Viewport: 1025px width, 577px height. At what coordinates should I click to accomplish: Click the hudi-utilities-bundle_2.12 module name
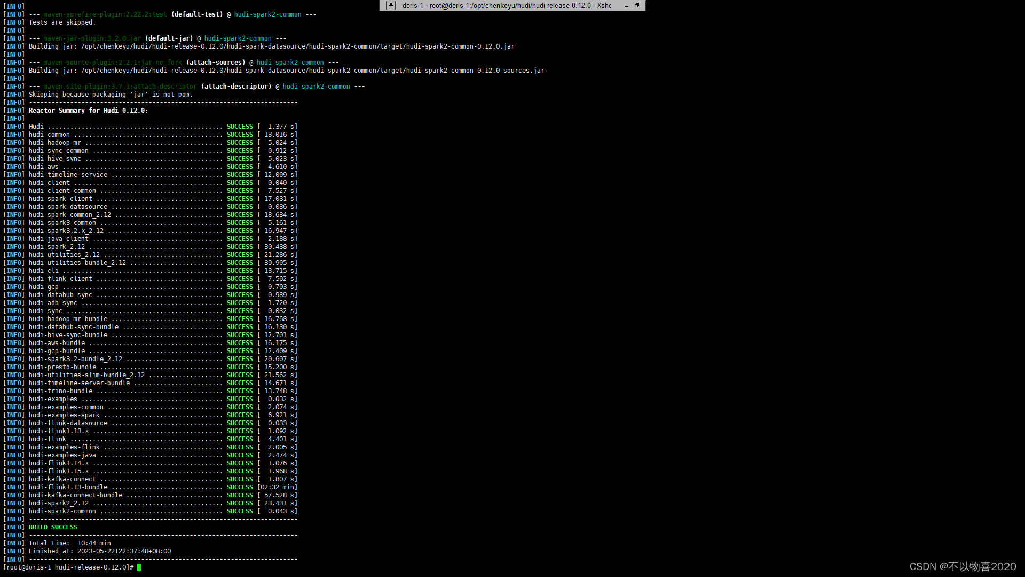[77, 263]
